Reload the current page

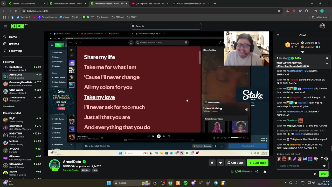16,11
